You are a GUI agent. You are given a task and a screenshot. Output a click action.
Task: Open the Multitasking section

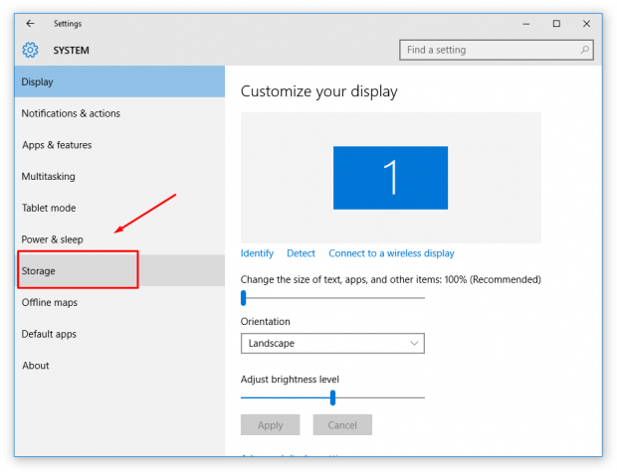coord(49,177)
